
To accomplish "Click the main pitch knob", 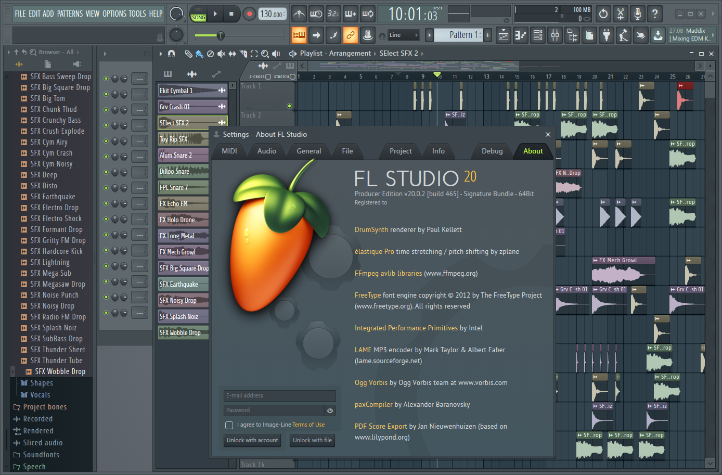I will pos(176,35).
